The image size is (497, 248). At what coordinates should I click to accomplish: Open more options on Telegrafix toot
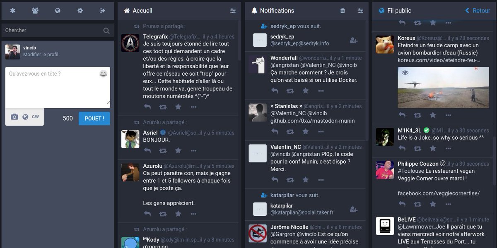click(193, 107)
